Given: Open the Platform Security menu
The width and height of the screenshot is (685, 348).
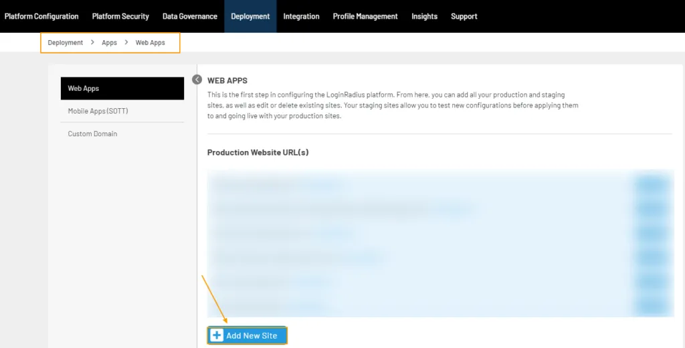Looking at the screenshot, I should click(120, 16).
